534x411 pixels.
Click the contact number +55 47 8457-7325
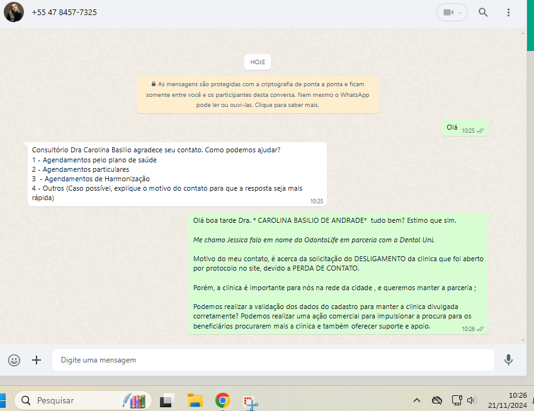click(64, 12)
